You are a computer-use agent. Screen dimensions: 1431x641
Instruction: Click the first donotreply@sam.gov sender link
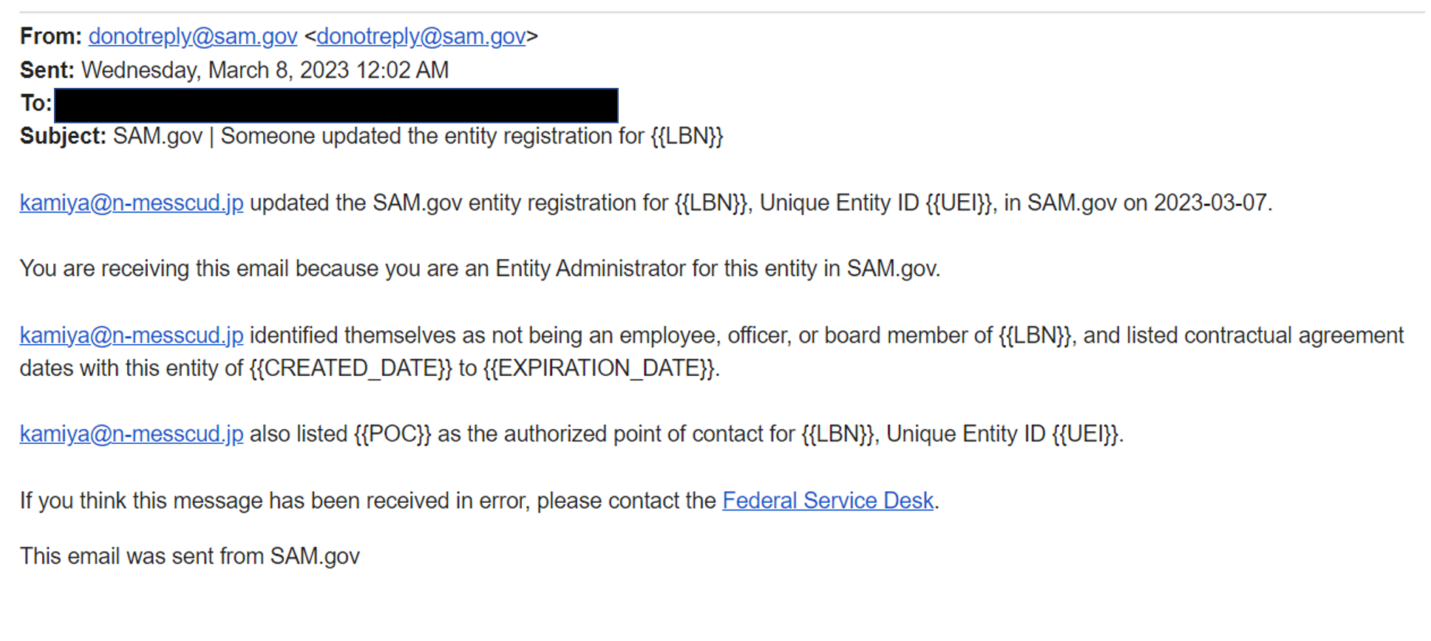[192, 36]
